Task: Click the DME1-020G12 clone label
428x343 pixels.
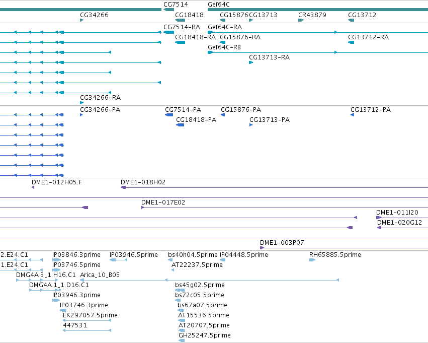Action: pyautogui.click(x=400, y=223)
